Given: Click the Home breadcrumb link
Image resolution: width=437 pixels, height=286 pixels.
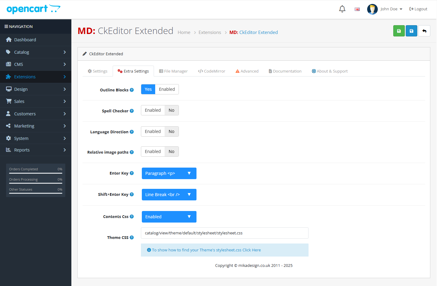Looking at the screenshot, I should (184, 32).
